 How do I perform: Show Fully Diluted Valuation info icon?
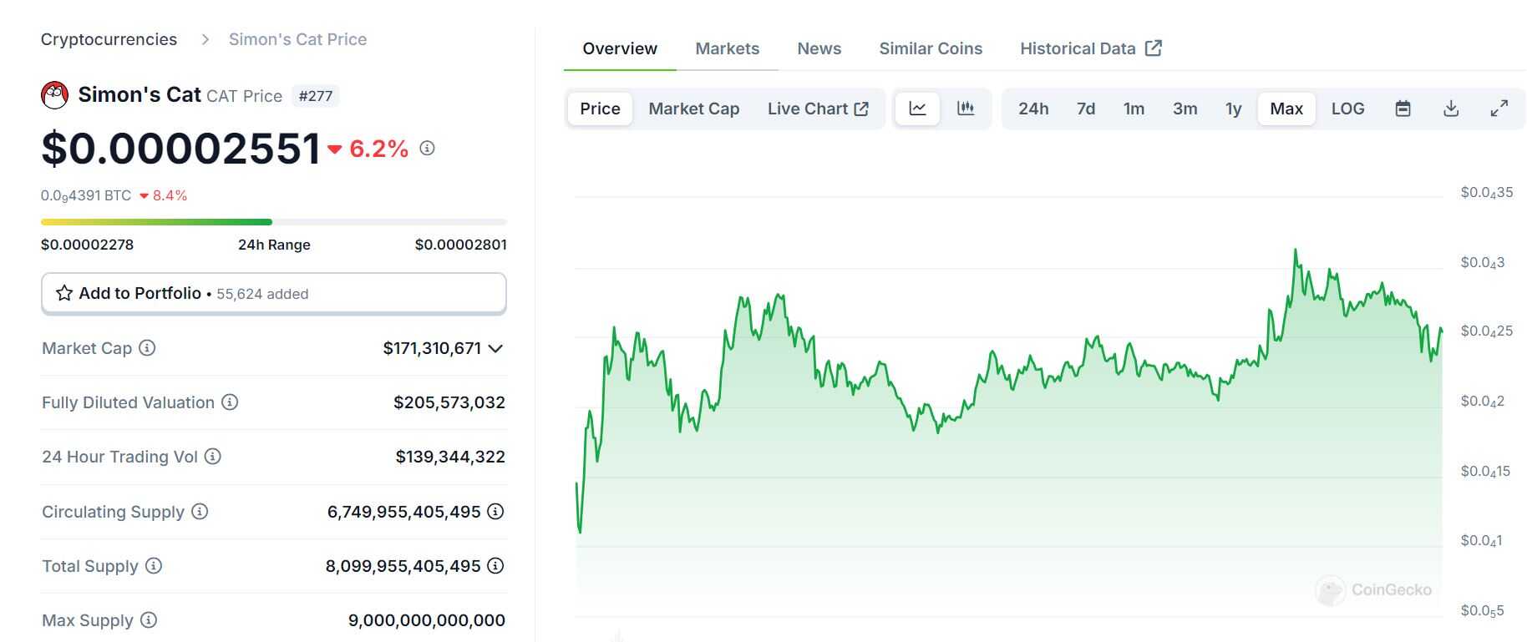click(x=230, y=402)
